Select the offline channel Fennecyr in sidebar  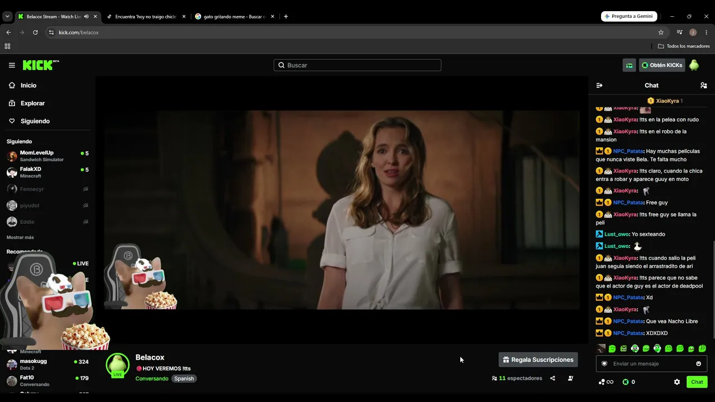pyautogui.click(x=47, y=189)
